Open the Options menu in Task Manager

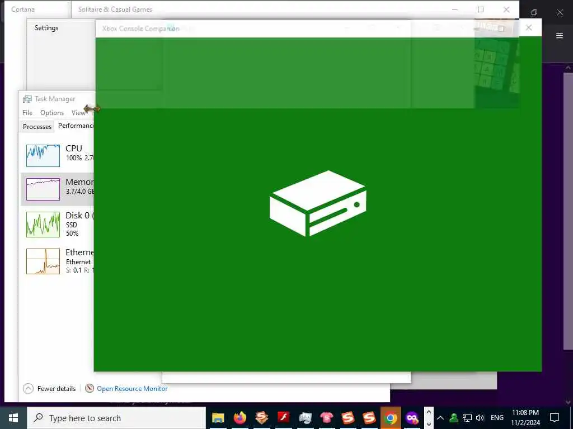click(x=52, y=113)
